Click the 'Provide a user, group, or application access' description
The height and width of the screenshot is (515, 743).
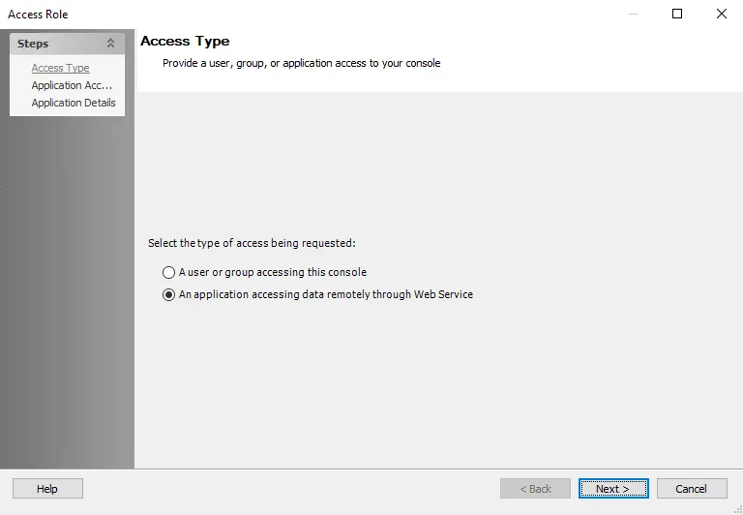point(302,63)
